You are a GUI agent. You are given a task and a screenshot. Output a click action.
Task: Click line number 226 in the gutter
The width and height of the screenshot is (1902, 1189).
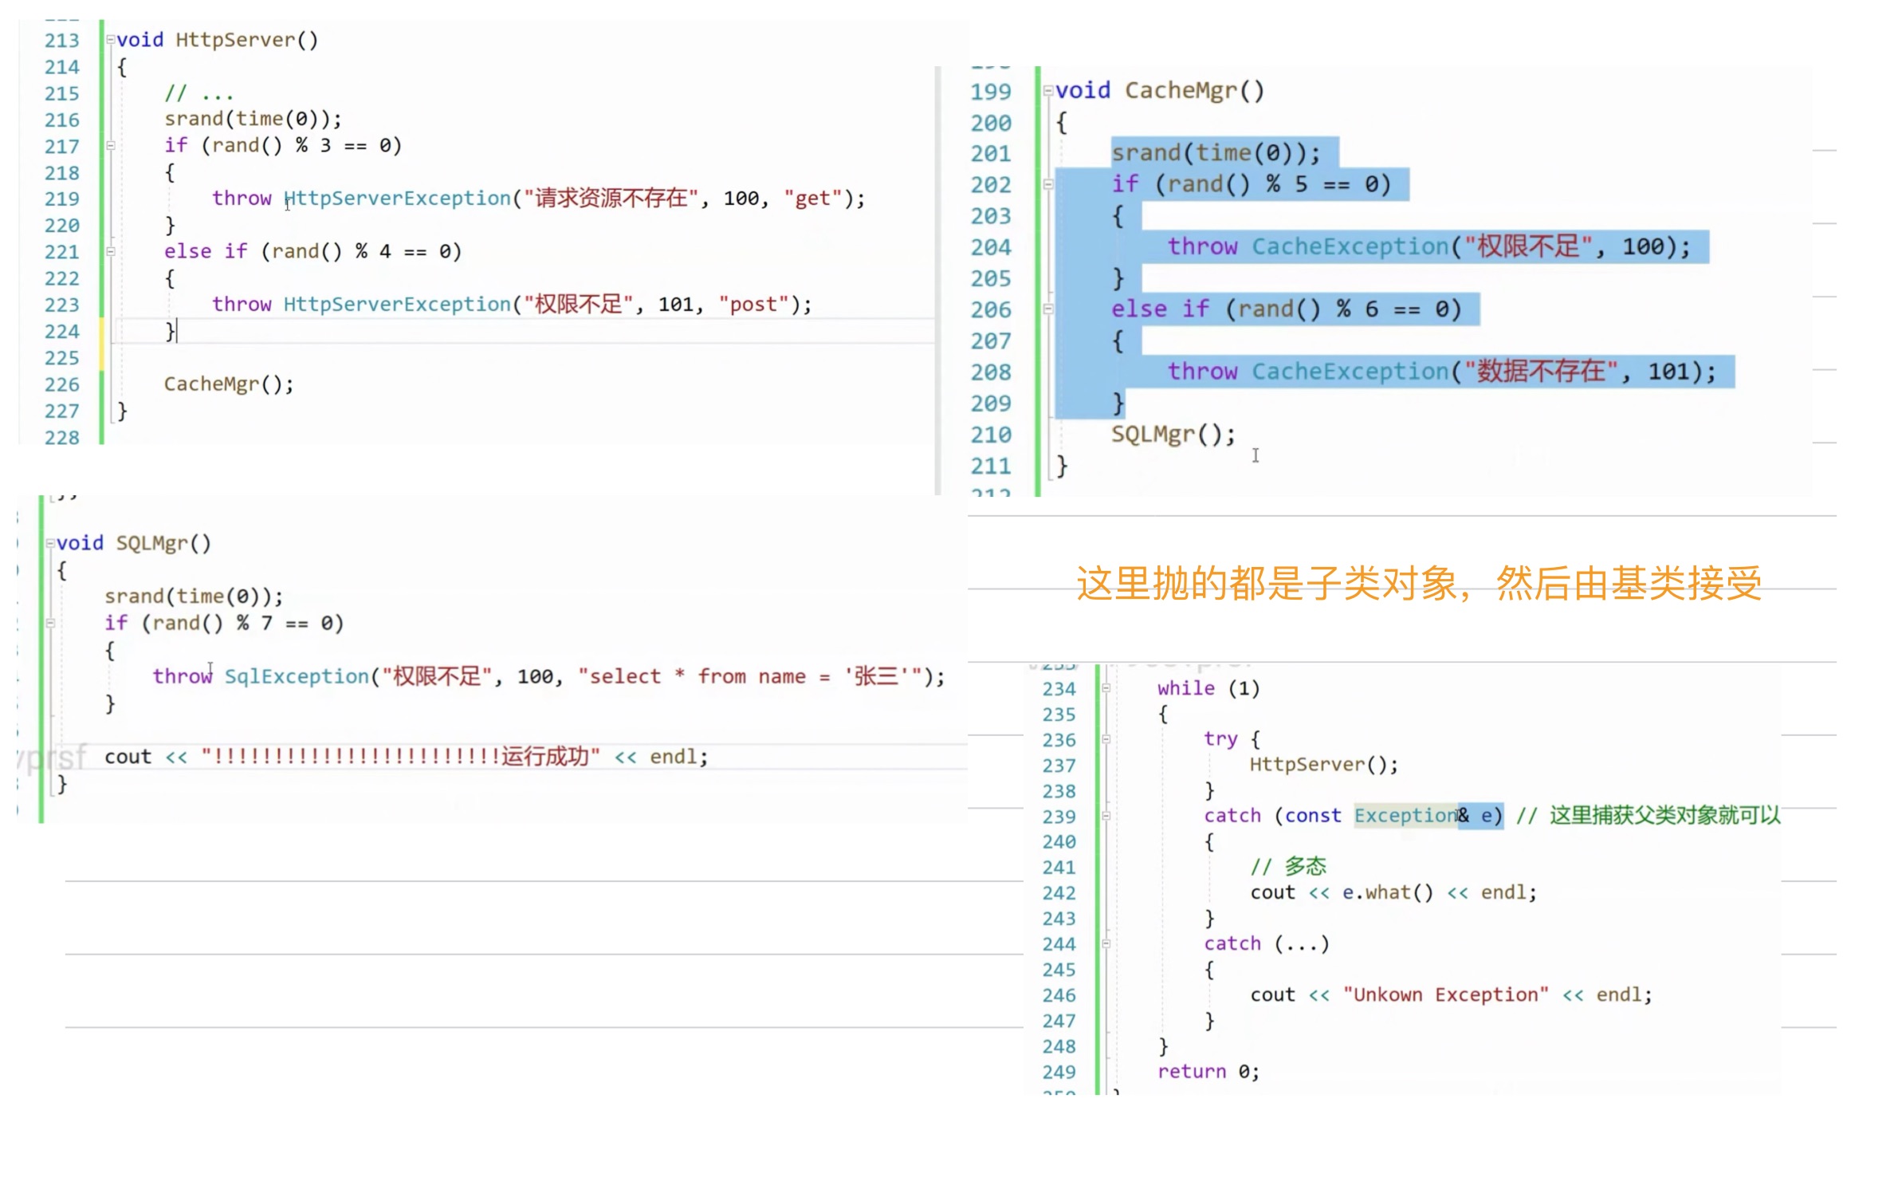tap(61, 385)
